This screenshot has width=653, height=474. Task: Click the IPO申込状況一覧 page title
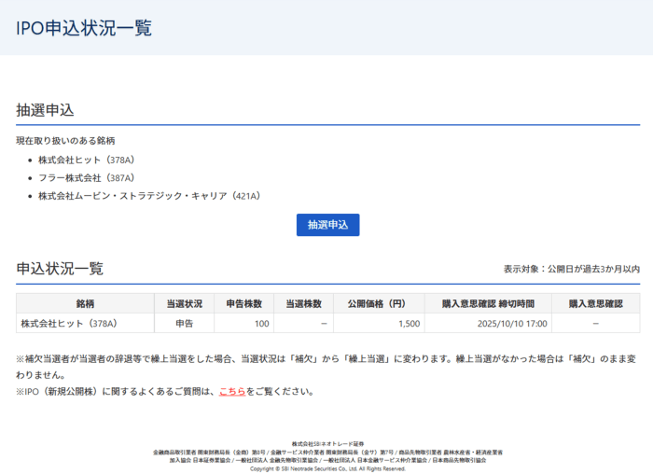coord(84,28)
